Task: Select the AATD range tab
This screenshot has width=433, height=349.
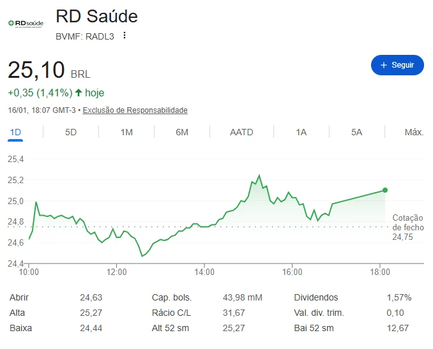Action: coord(241,133)
